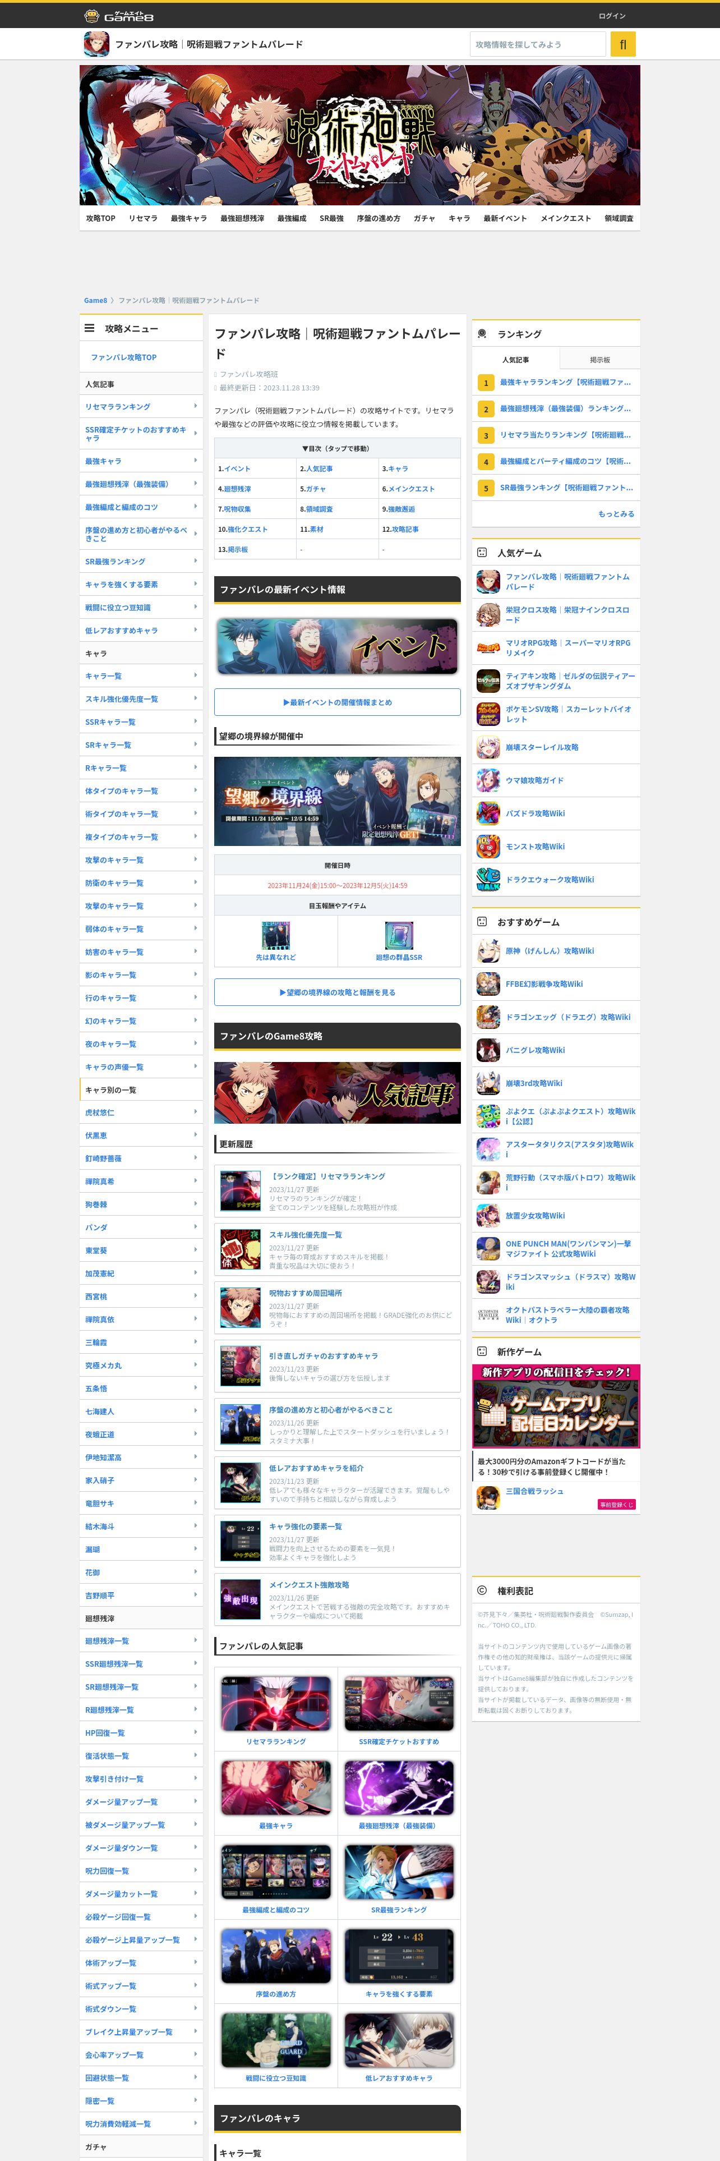This screenshot has height=2161, width=720.
Task: Select 人気記事 tab in ranking panel
Action: (515, 359)
